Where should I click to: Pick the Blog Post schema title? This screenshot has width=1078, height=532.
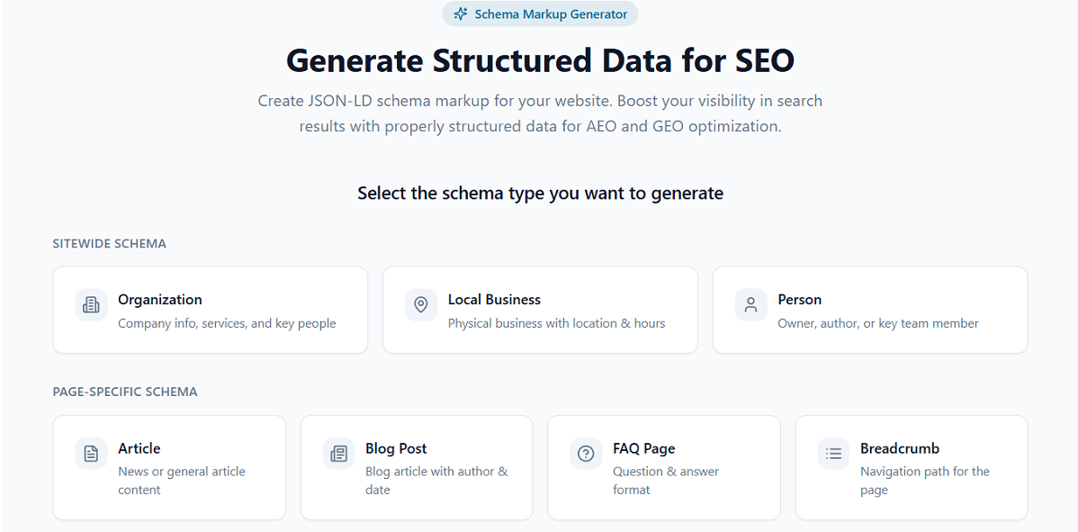click(x=396, y=448)
